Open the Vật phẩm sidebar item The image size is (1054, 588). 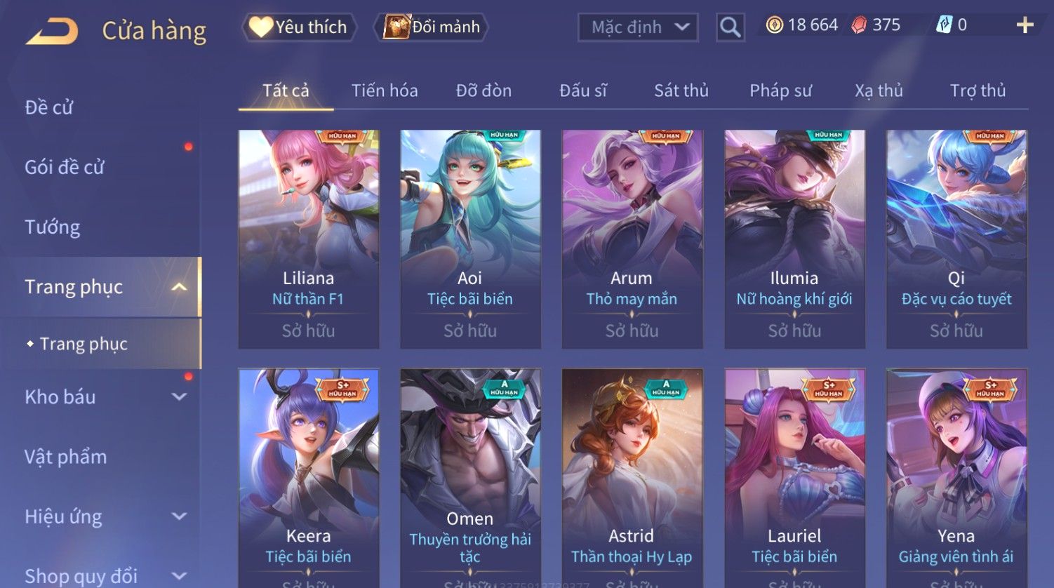66,457
